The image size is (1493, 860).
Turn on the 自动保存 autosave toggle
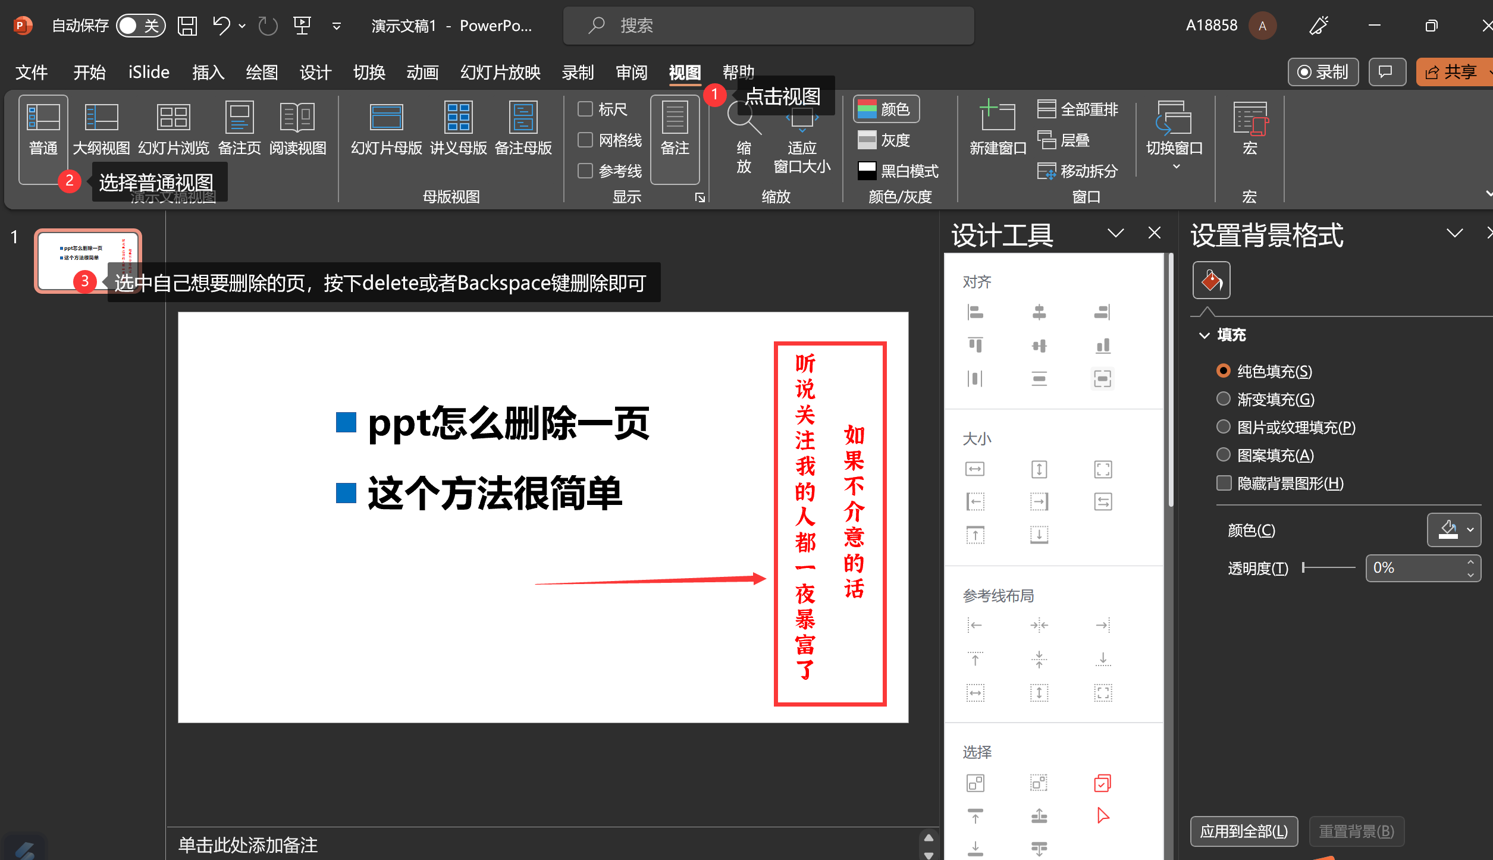(x=140, y=25)
